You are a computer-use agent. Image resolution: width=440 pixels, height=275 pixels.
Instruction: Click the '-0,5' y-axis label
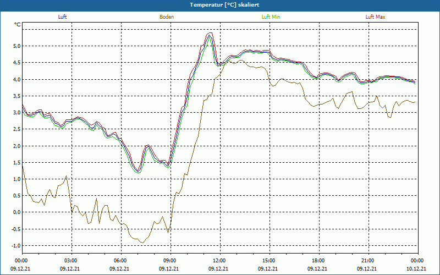[16, 229]
